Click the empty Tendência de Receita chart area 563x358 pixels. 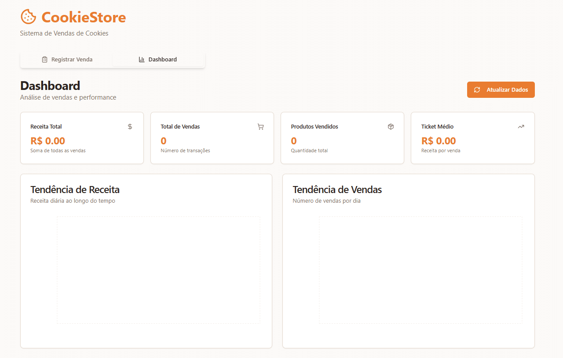pos(158,270)
